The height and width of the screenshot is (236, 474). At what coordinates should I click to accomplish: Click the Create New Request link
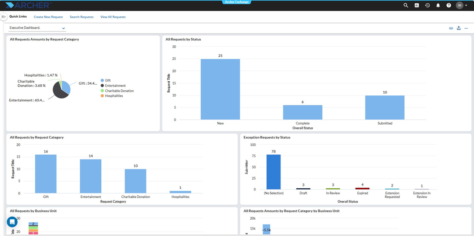(x=48, y=17)
